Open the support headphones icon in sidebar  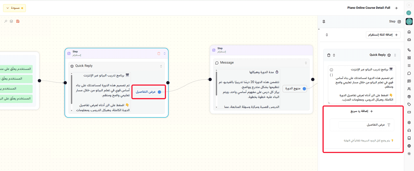click(x=409, y=130)
